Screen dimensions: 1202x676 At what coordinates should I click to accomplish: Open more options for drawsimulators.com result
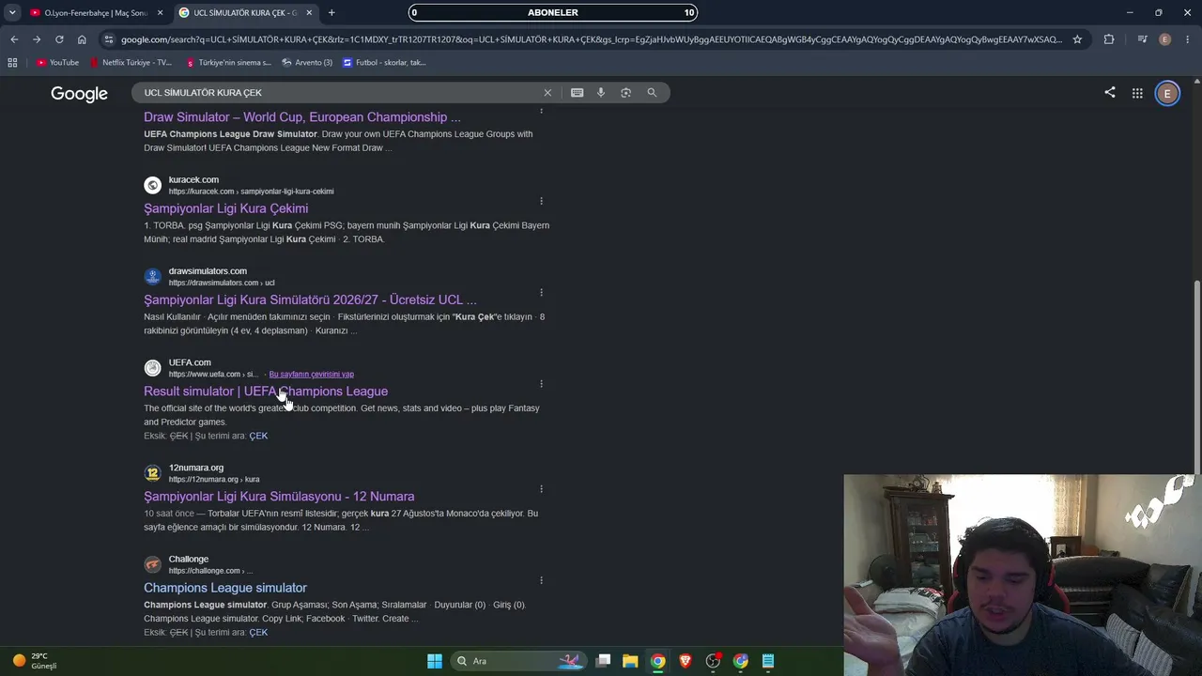click(541, 292)
